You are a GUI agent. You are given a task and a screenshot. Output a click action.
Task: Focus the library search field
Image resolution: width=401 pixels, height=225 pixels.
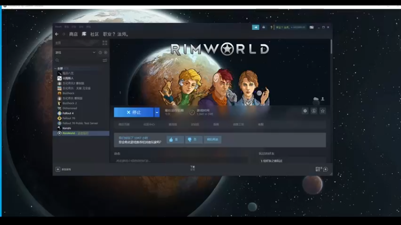coord(78,60)
